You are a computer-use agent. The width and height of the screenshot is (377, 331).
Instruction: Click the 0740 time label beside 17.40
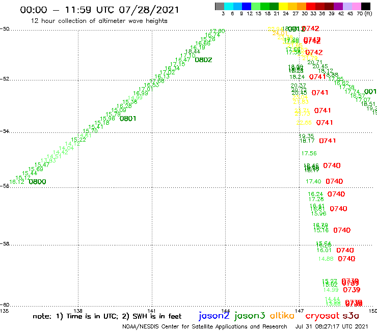click(334, 181)
